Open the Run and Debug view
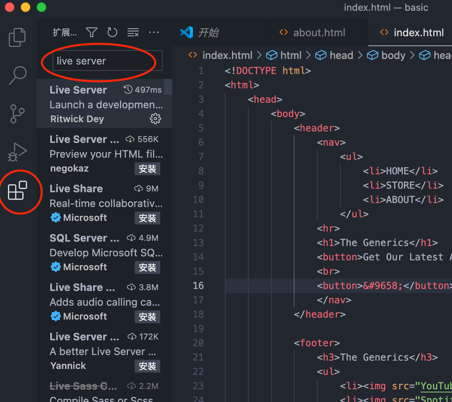The image size is (452, 402). (x=17, y=152)
